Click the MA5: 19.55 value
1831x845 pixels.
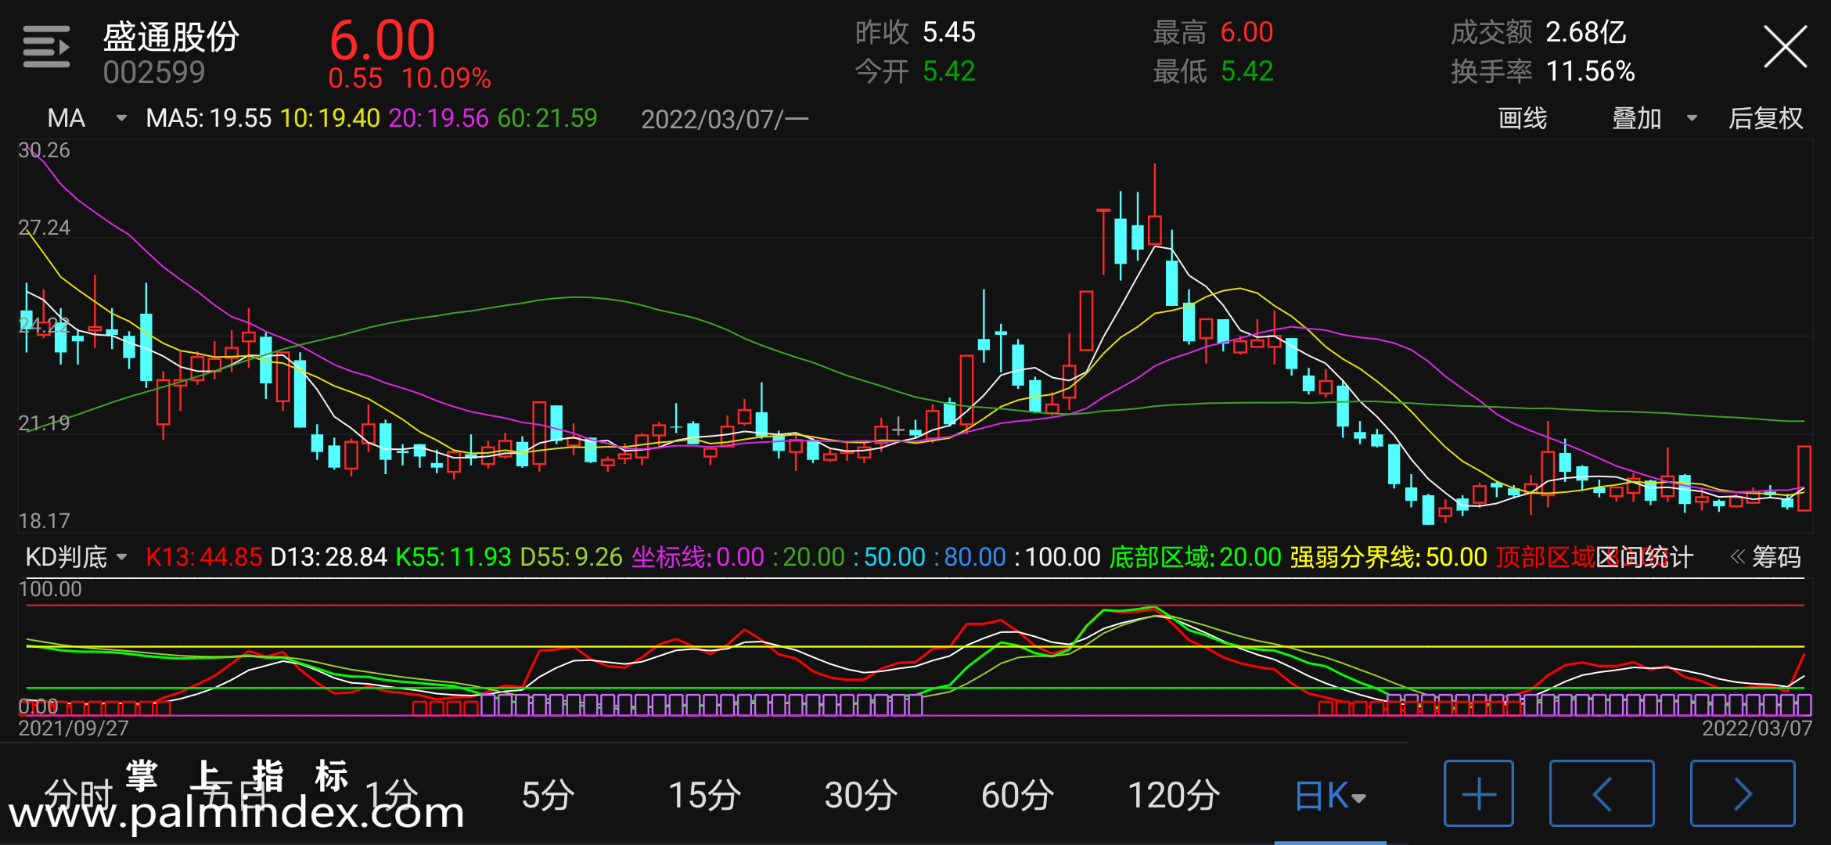(208, 118)
